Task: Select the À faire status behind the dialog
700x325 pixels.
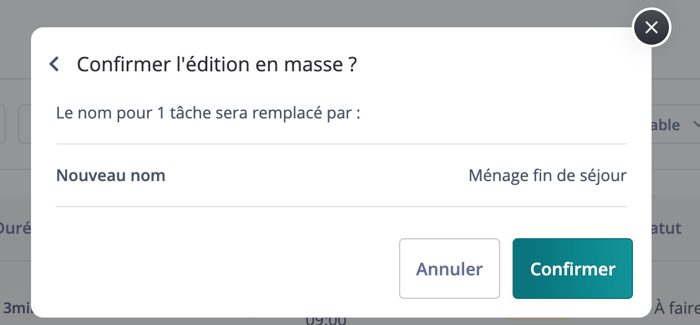Action: (677, 308)
